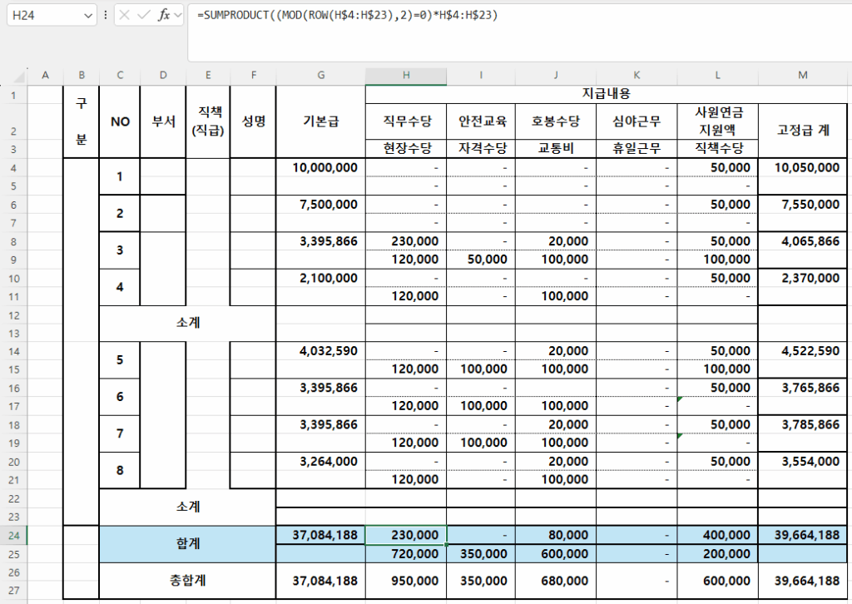Click the 직무수당 header cell
852x604 pixels.
[x=406, y=121]
